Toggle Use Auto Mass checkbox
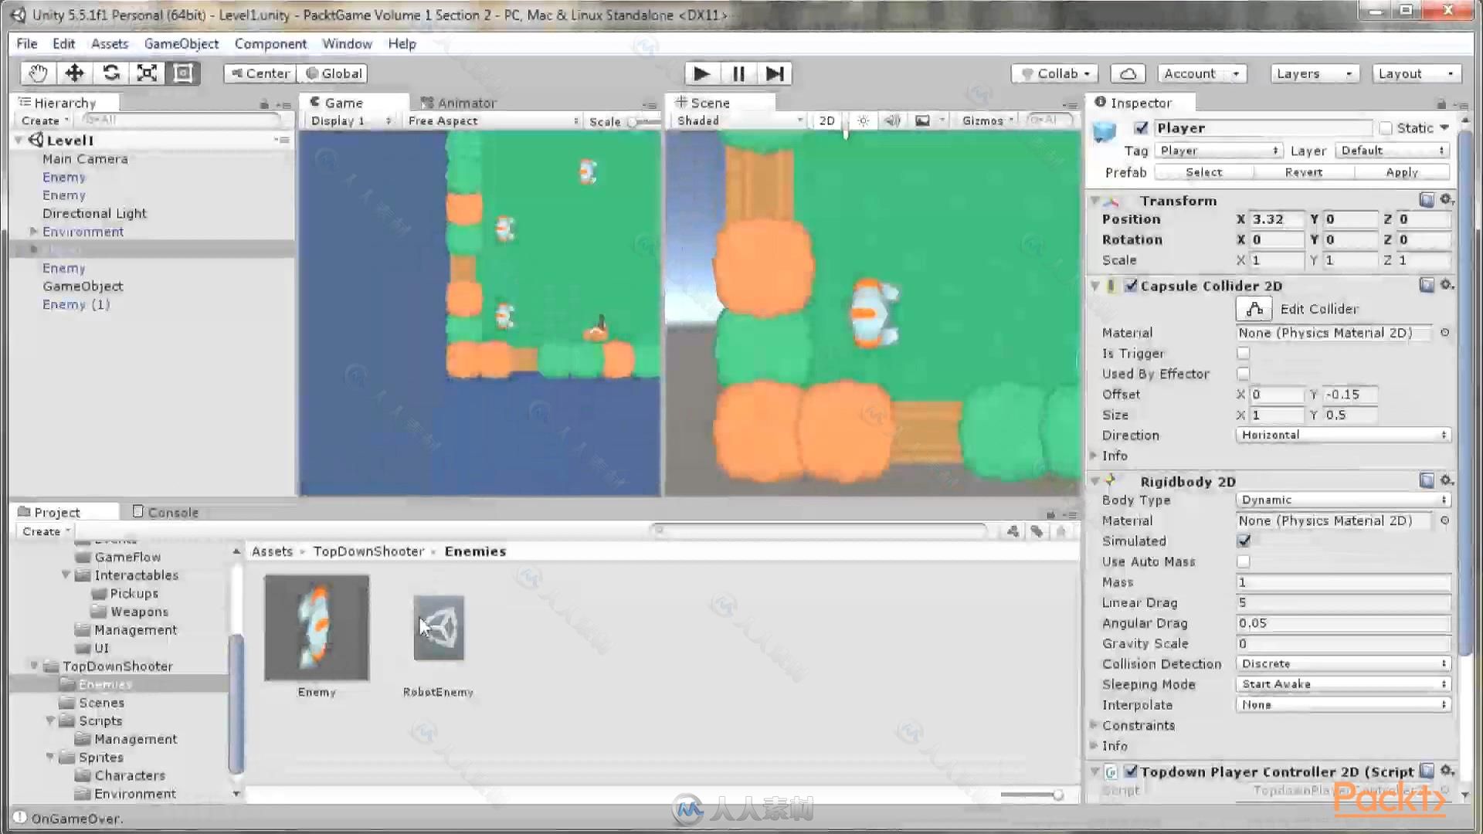 pyautogui.click(x=1244, y=561)
